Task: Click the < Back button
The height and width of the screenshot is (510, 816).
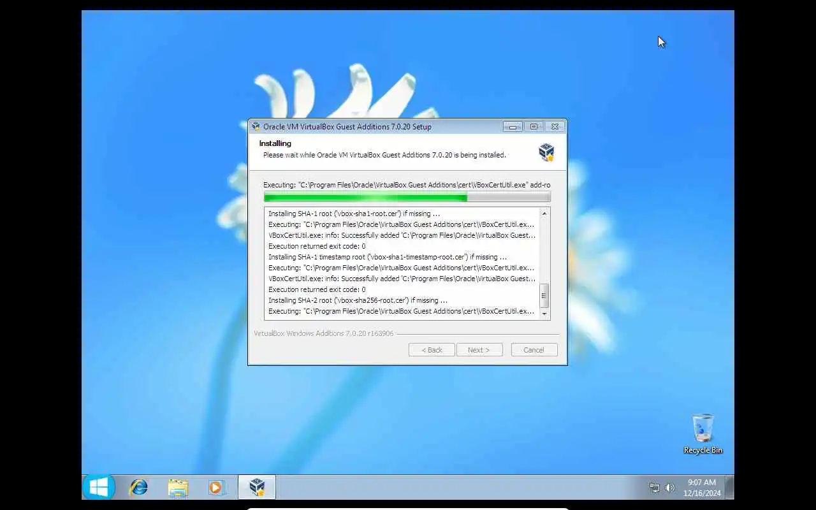Action: point(432,350)
